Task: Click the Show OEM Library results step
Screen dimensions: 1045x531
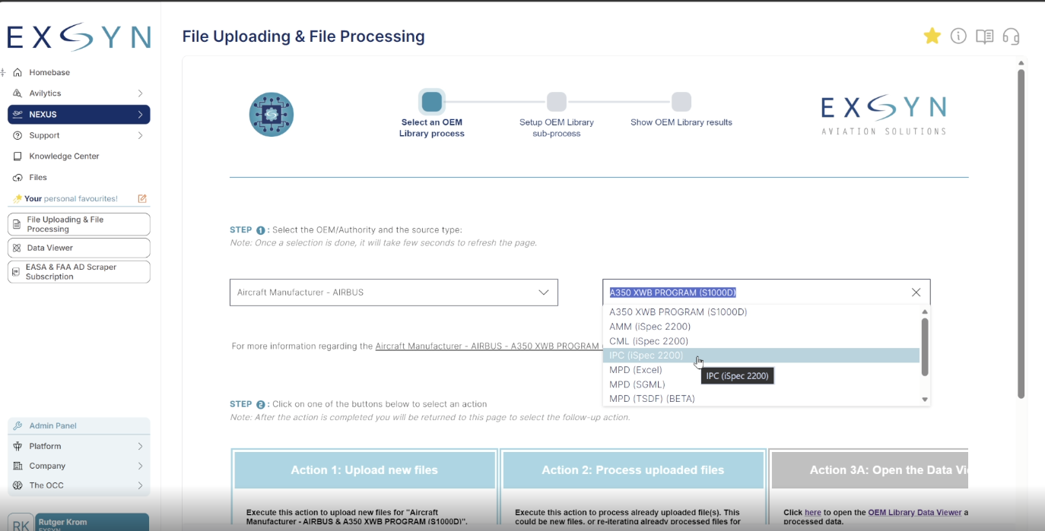Action: point(681,101)
